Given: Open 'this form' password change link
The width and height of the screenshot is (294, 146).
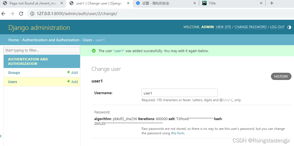Looking at the screenshot, I should [x=178, y=133].
